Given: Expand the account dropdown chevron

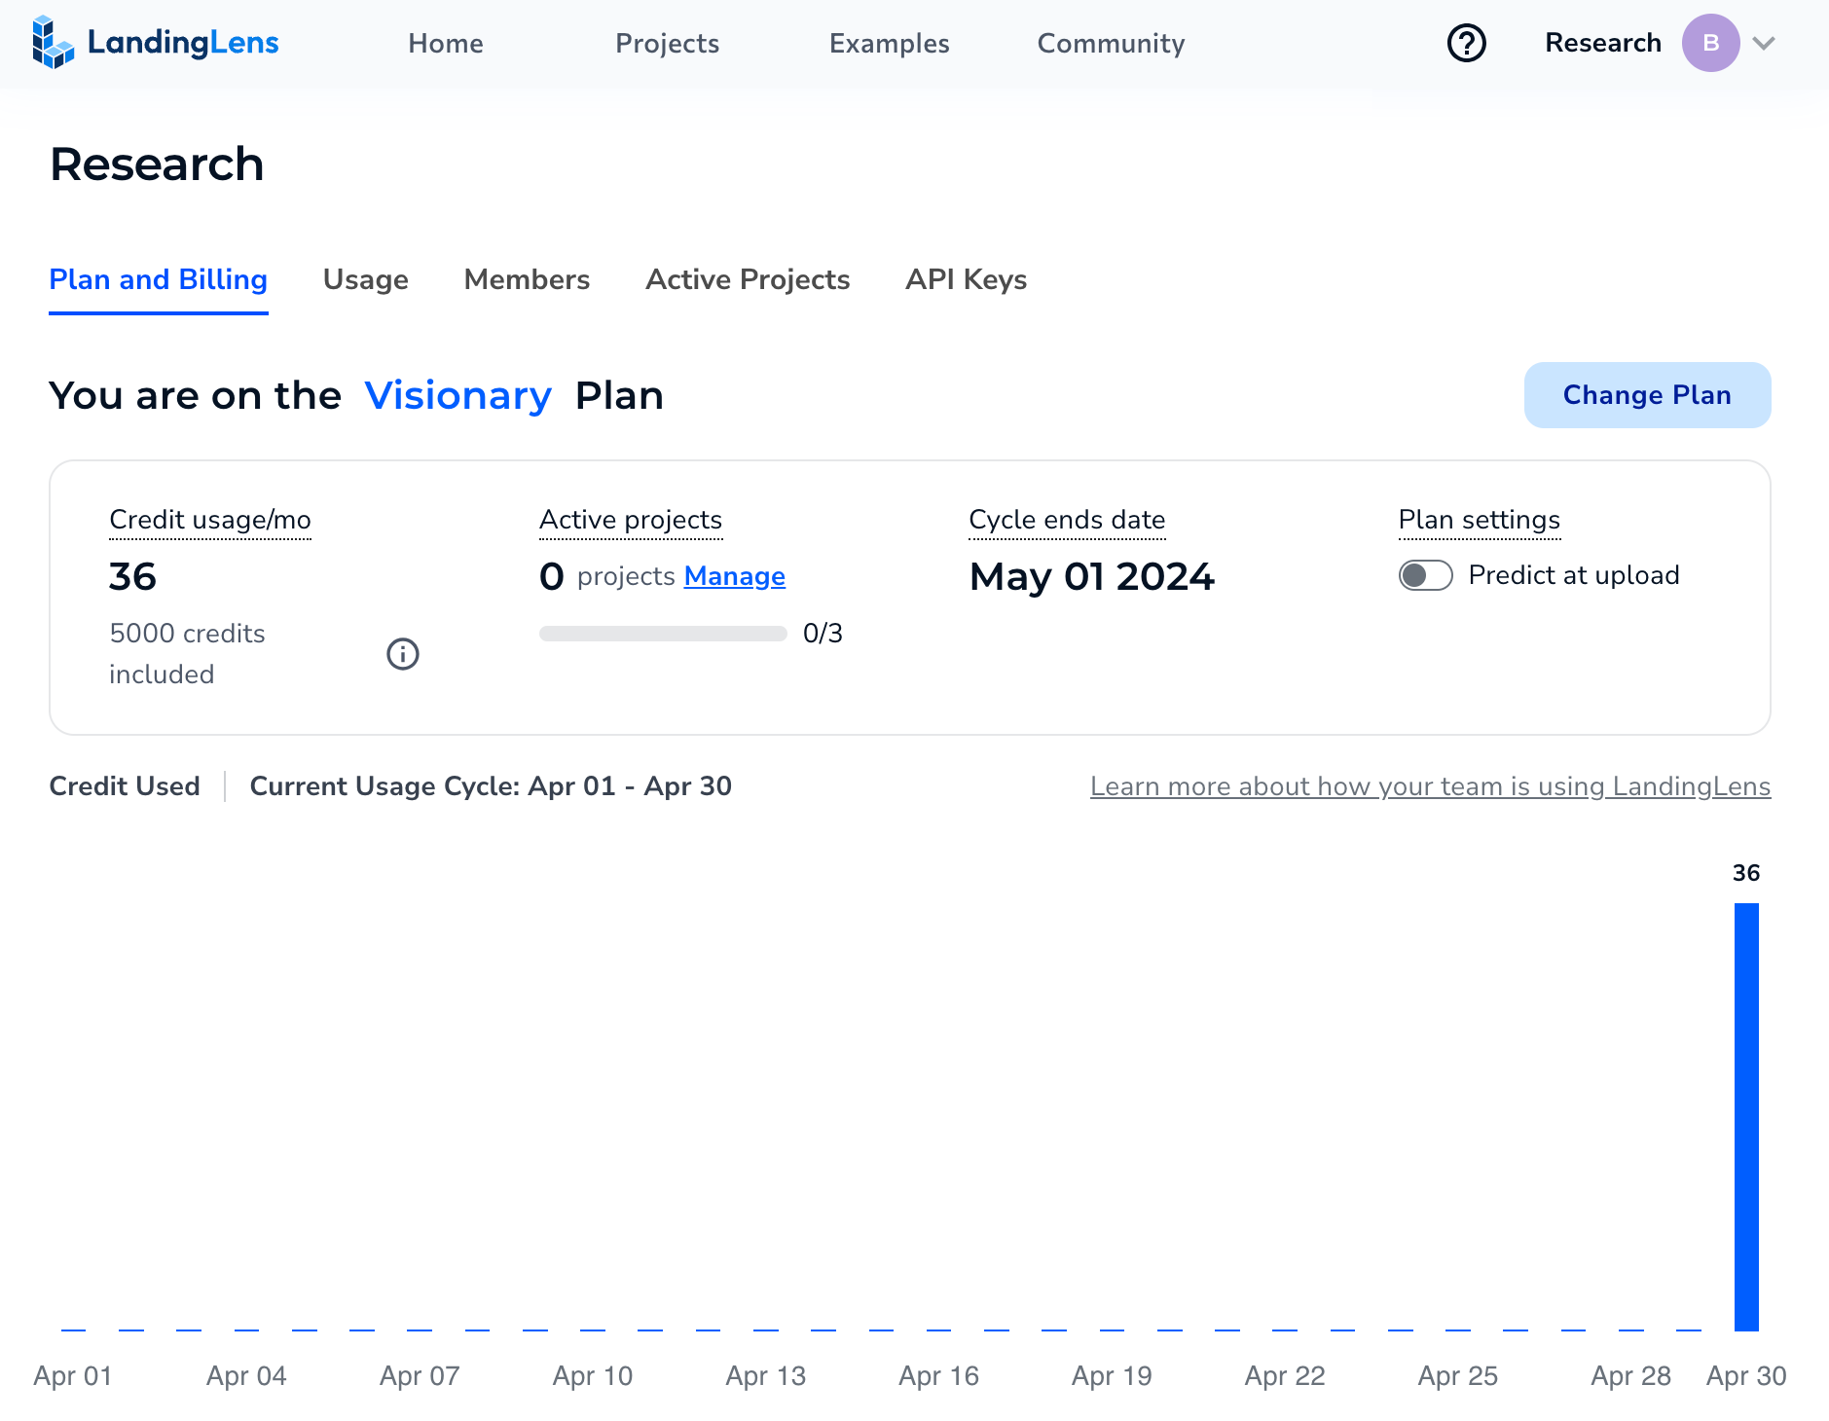Looking at the screenshot, I should [1764, 43].
